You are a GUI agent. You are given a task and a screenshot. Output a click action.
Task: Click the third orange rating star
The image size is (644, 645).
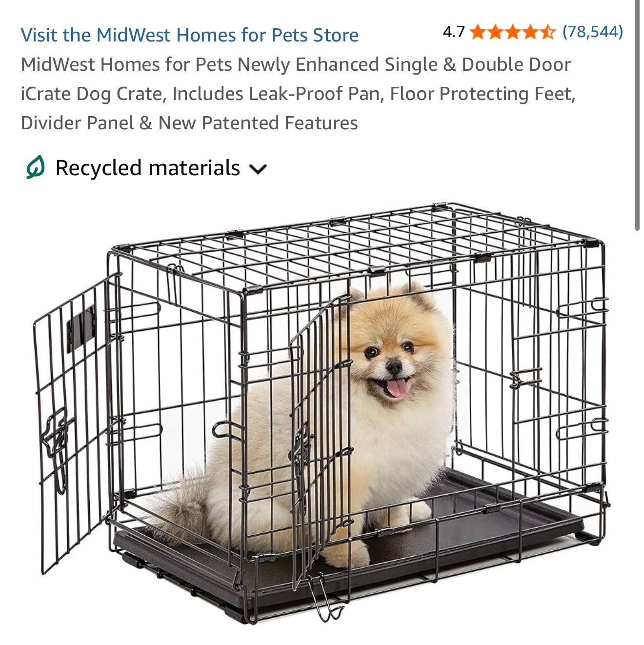tap(512, 32)
